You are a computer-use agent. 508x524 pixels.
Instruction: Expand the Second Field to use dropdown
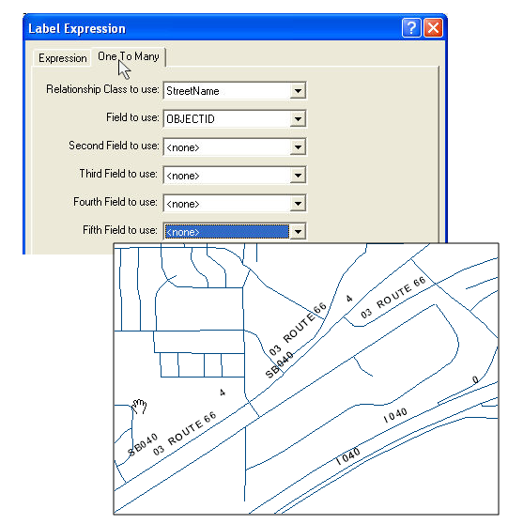pos(298,147)
